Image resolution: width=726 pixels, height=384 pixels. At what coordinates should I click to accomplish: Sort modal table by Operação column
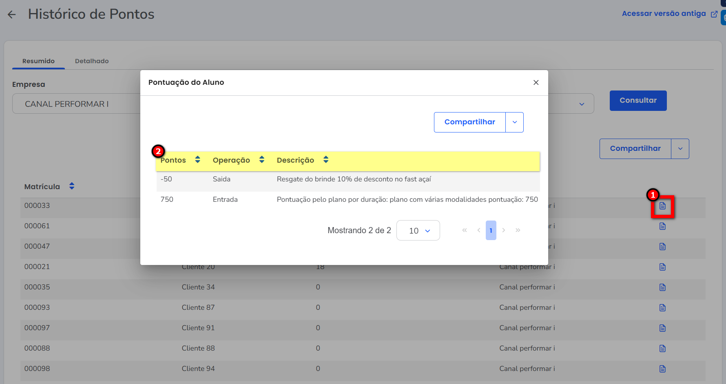point(261,160)
